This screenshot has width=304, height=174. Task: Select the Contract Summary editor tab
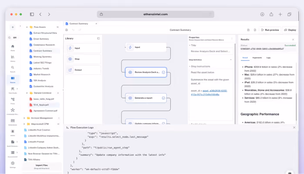79,23
